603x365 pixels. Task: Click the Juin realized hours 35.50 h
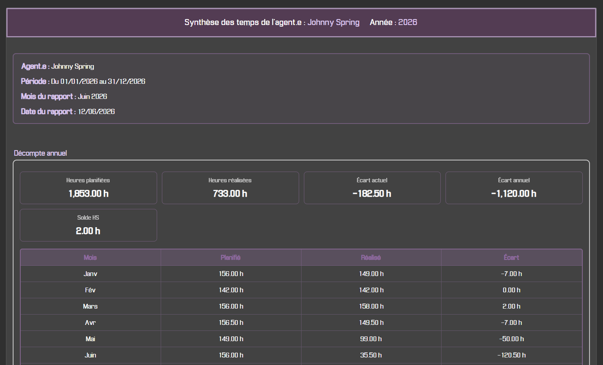[371, 355]
